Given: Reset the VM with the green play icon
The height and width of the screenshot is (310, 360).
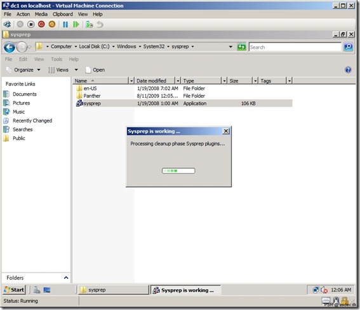Looking at the screenshot, I should click(x=76, y=24).
